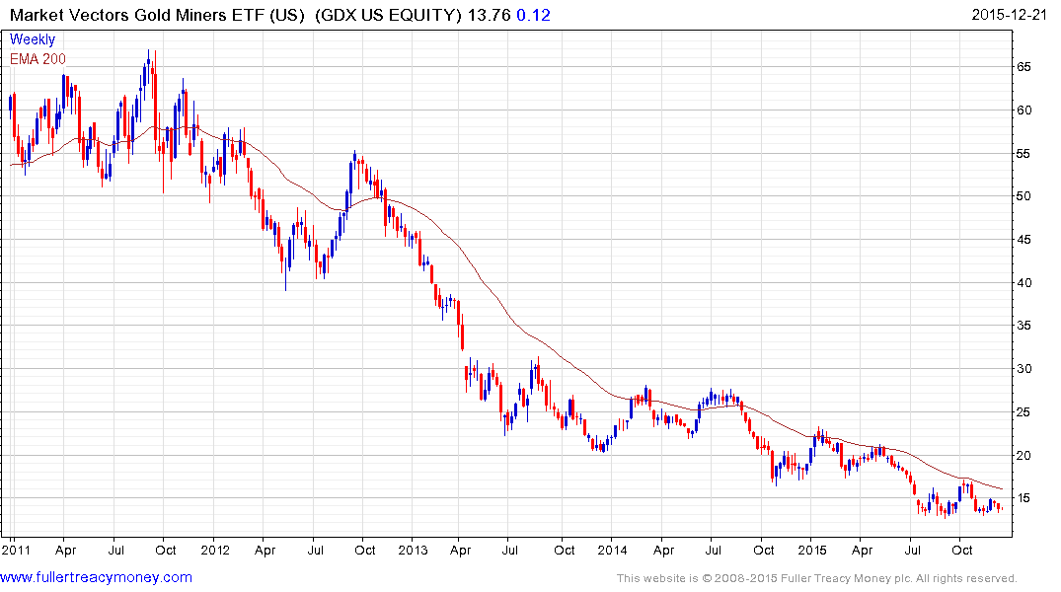Click the chart date 2015-12-21
This screenshot has width=1061, height=592.
click(x=1009, y=15)
